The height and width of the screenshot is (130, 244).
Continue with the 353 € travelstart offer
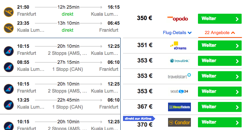click(x=220, y=76)
